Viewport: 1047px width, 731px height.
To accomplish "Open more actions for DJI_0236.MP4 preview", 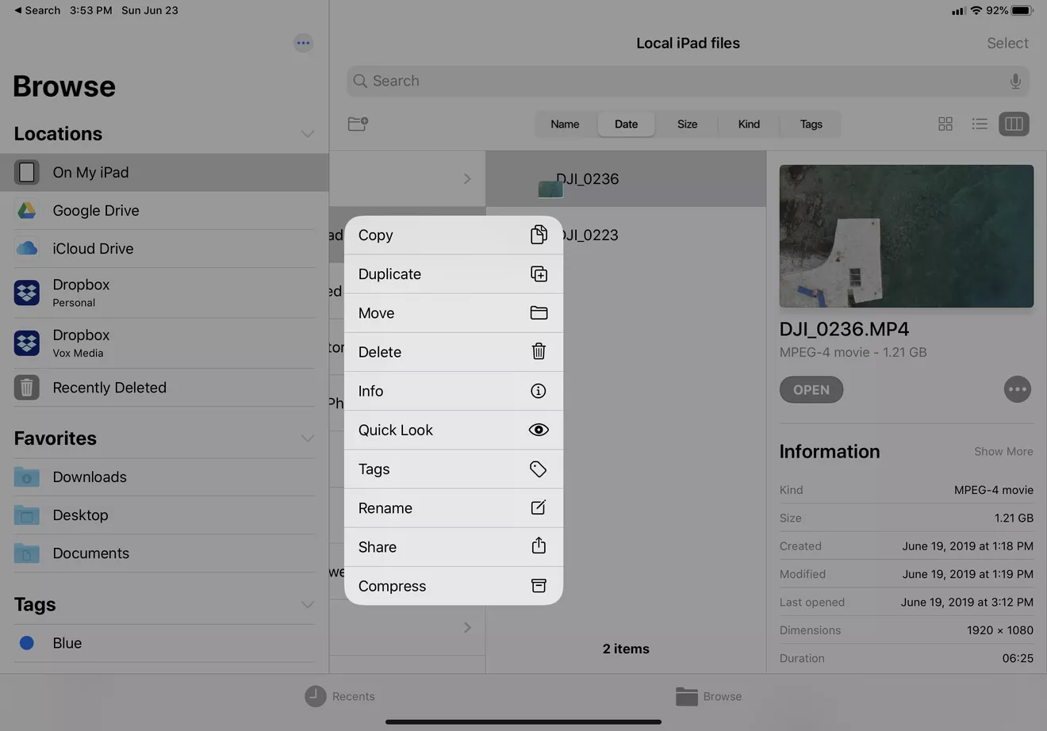I will click(1017, 389).
